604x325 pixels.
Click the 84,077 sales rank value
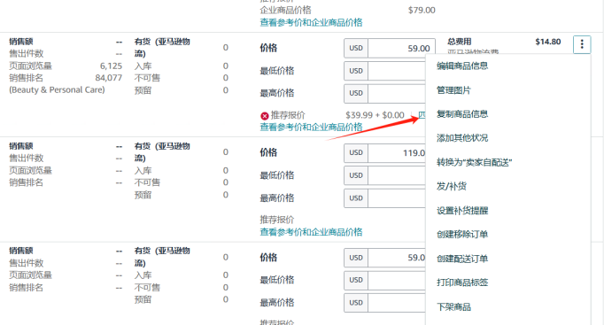[x=109, y=78]
